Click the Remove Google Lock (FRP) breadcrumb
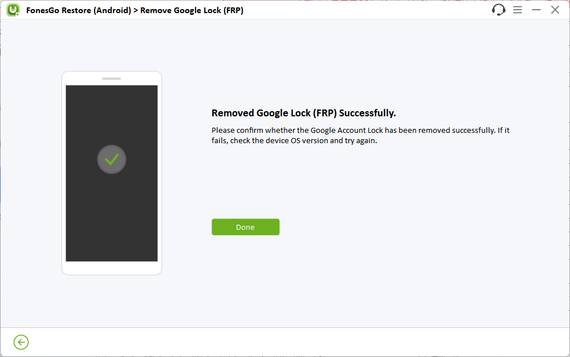570x357 pixels. 191,10
